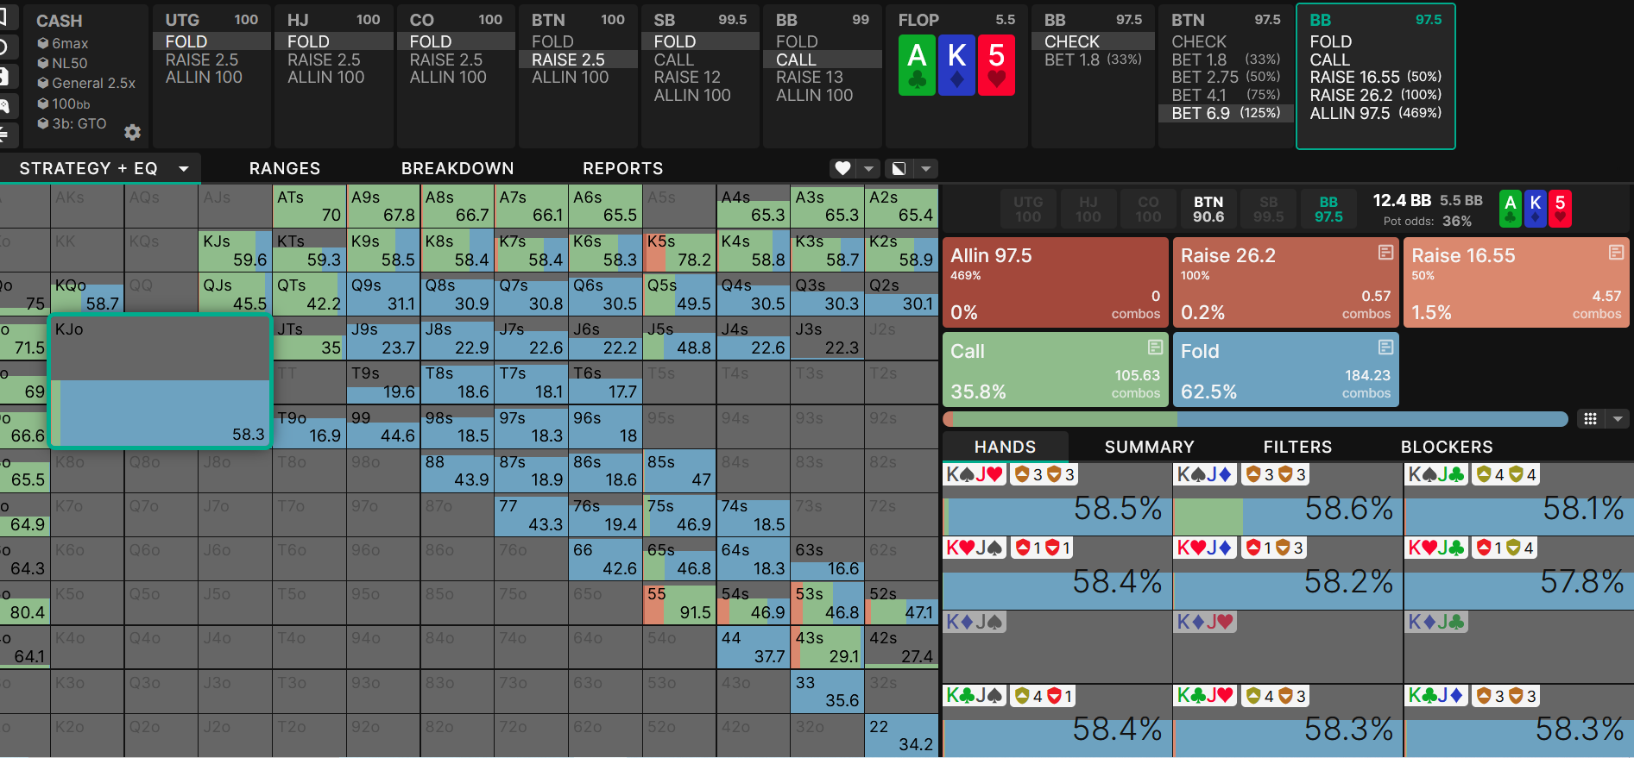Open the dropdown next to the heart icon
This screenshot has height=758, width=1634.
[x=869, y=168]
